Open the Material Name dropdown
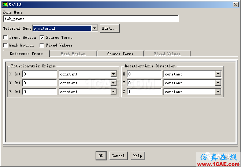Image resolution: width=241 pixels, height=167 pixels. click(94, 28)
